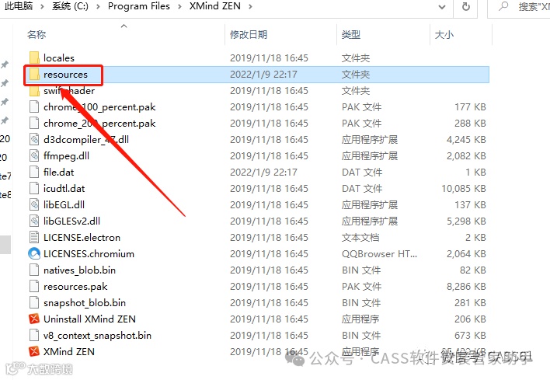
Task: Select icudtl.dat name text
Action: [x=64, y=188]
